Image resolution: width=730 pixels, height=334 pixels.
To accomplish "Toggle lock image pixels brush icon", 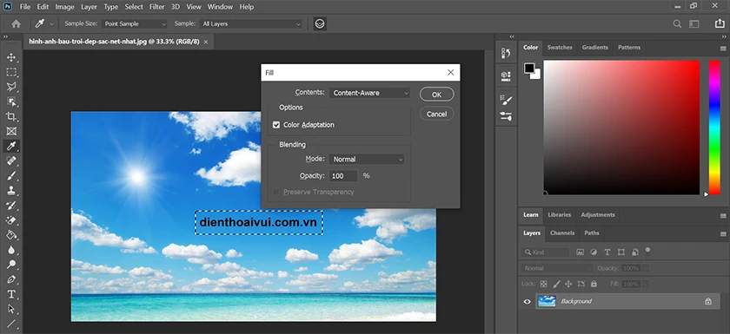I will [556, 284].
